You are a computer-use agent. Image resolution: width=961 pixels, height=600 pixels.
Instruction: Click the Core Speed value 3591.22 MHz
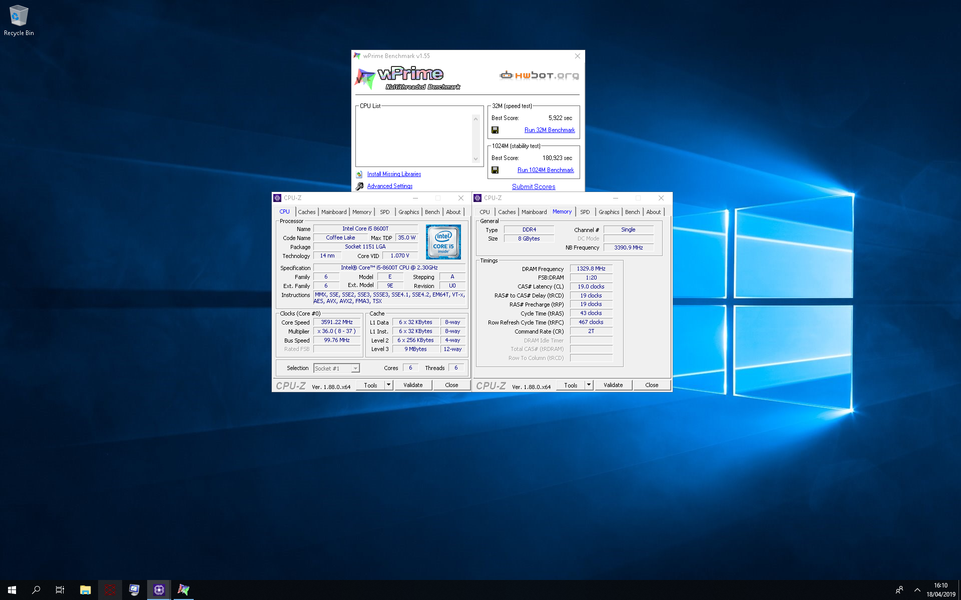(337, 322)
